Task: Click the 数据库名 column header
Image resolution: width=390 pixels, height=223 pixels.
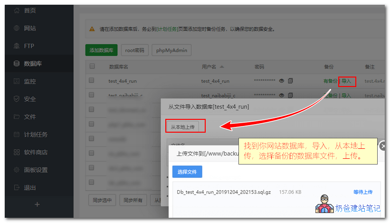Action: point(119,67)
